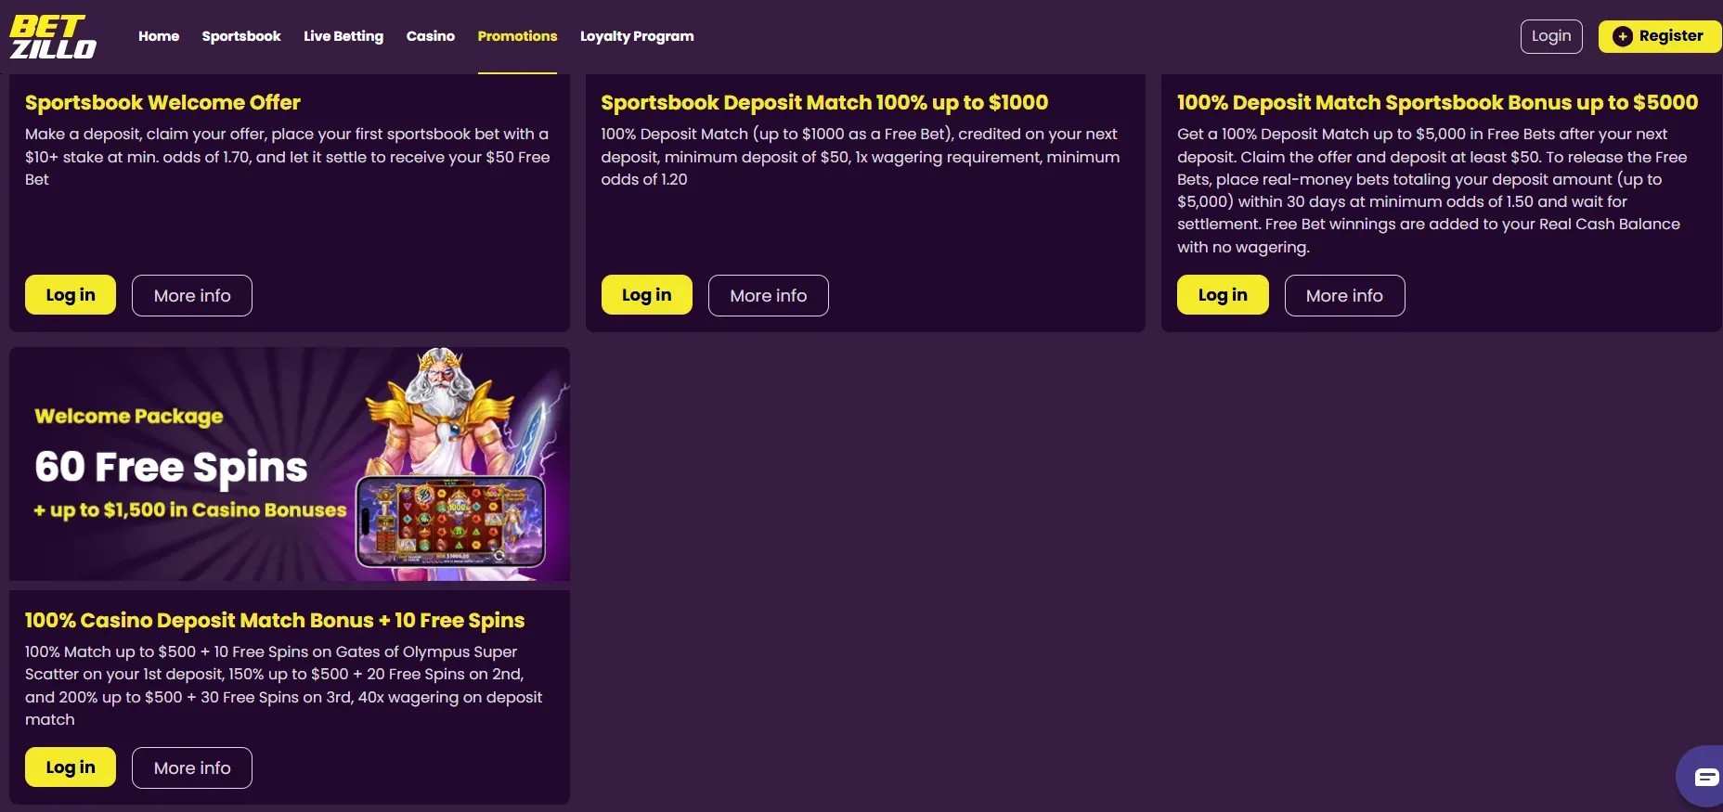The image size is (1723, 812).
Task: Log in under Deposit Match up to $1000
Action: tap(646, 295)
